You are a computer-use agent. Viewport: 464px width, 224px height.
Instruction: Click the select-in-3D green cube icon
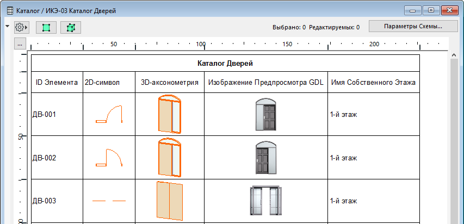tap(71, 28)
